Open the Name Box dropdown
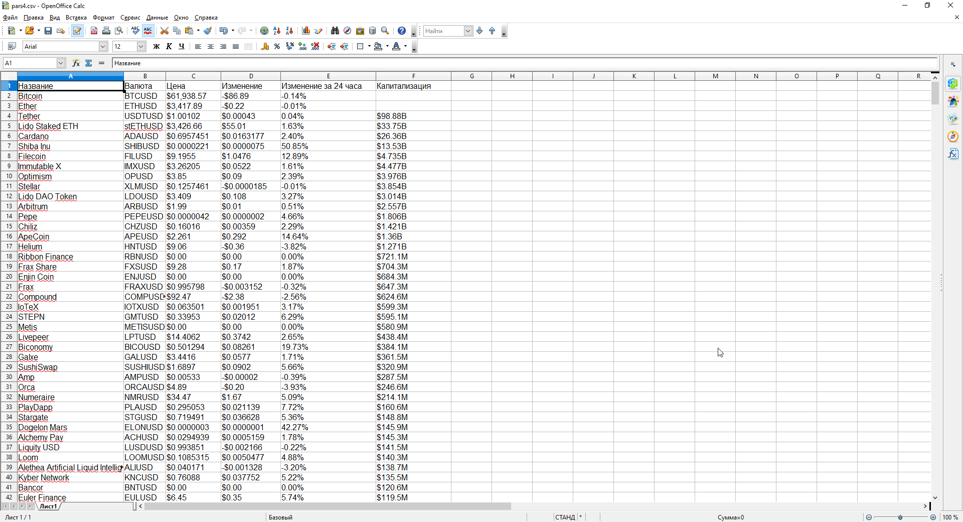This screenshot has width=963, height=522. (61, 63)
